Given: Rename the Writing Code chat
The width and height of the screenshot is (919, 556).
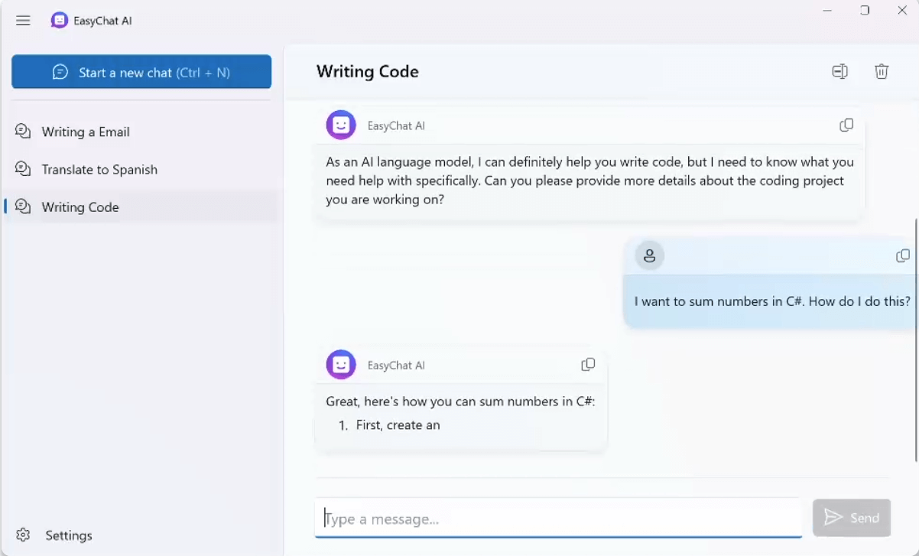Looking at the screenshot, I should [839, 70].
